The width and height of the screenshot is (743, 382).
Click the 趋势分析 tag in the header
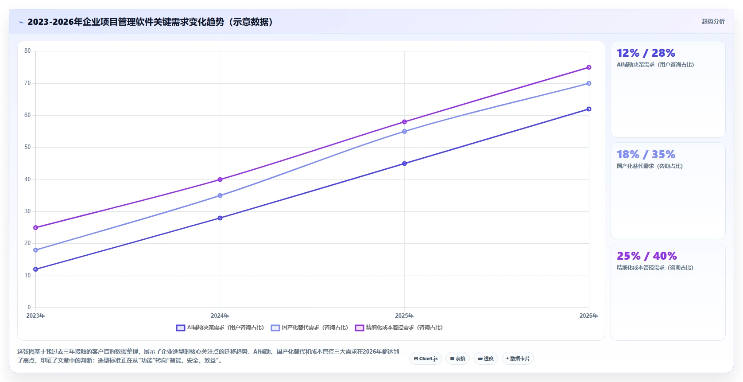713,21
